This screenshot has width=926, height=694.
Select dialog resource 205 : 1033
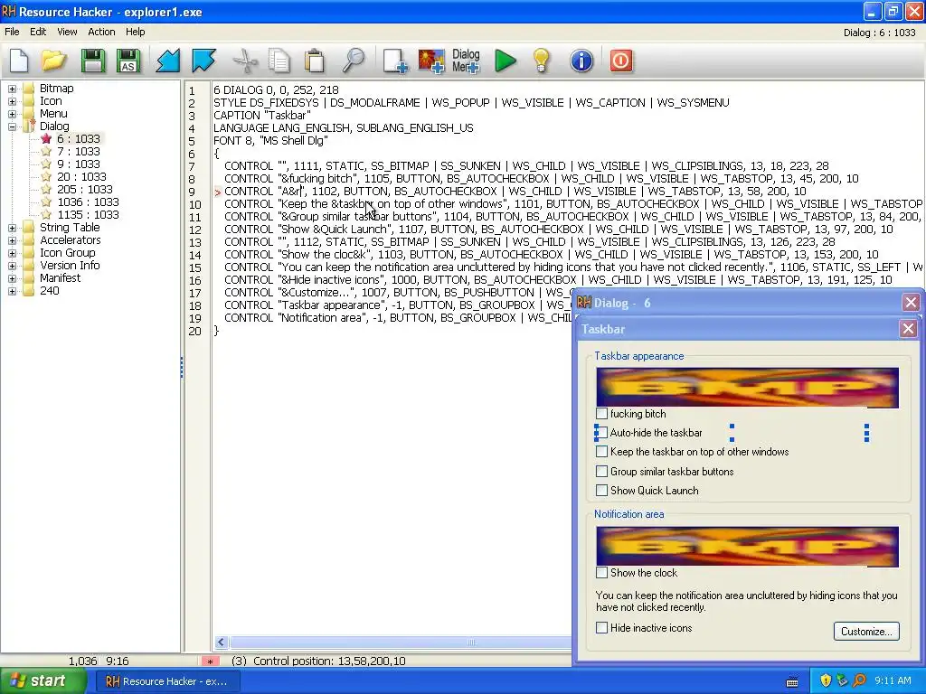77,190
